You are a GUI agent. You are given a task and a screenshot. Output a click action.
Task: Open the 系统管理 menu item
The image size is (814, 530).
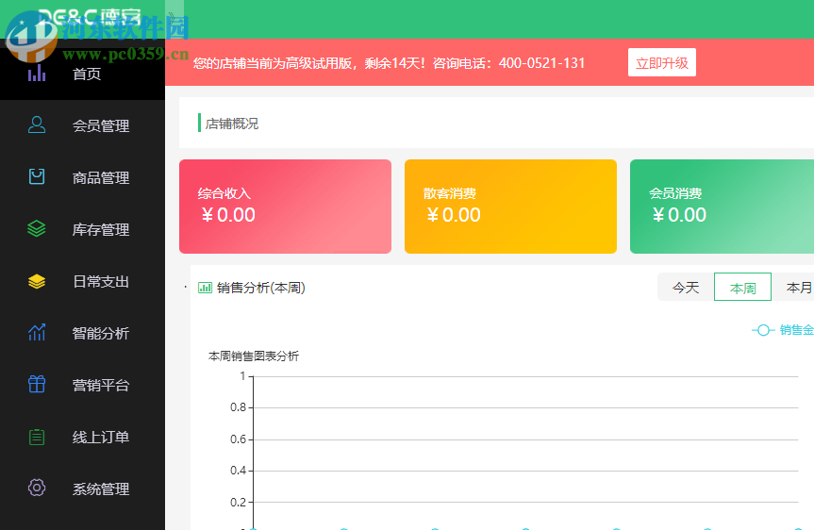tap(83, 489)
